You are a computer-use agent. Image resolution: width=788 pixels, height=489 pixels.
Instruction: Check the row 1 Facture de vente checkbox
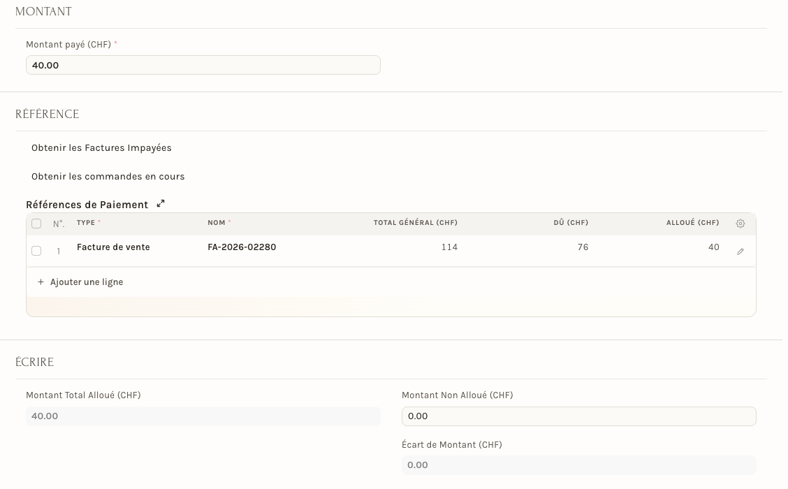(36, 251)
